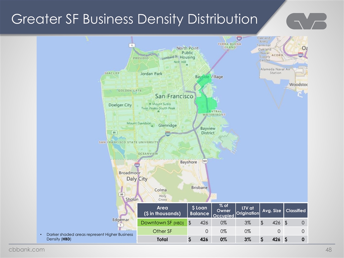Click the Route 1 shield above Presidio
This screenshot has width=344, height=258.
133,46
